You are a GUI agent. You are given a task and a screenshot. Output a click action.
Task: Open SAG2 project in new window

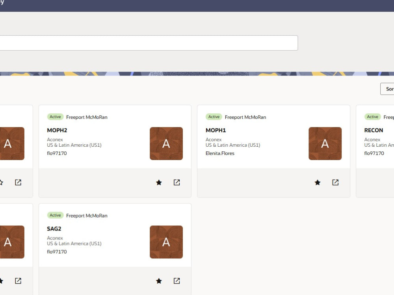[177, 281]
